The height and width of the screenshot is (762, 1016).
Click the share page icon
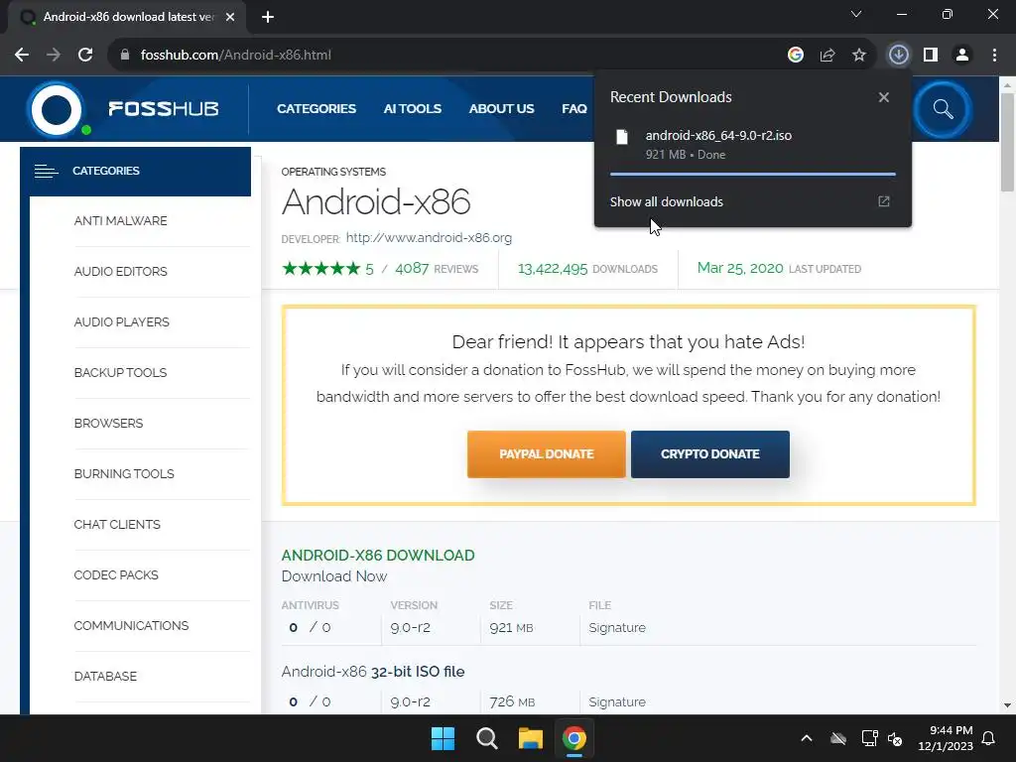(827, 56)
